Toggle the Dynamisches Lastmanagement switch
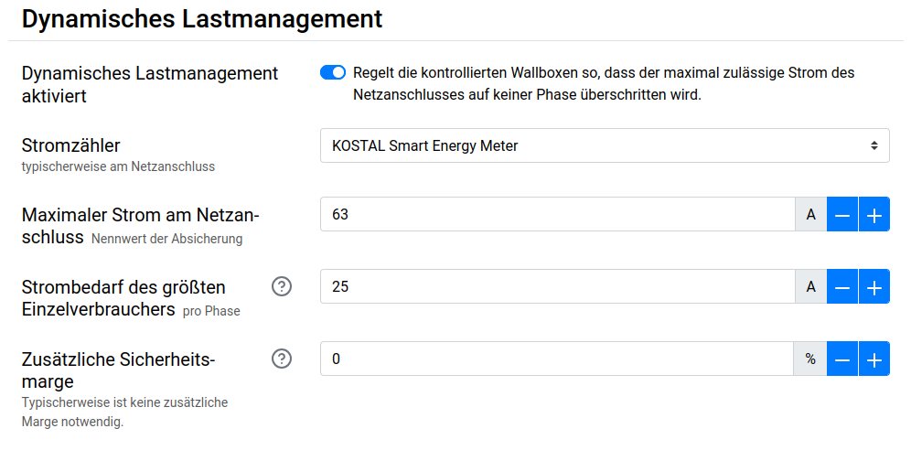 [x=333, y=73]
